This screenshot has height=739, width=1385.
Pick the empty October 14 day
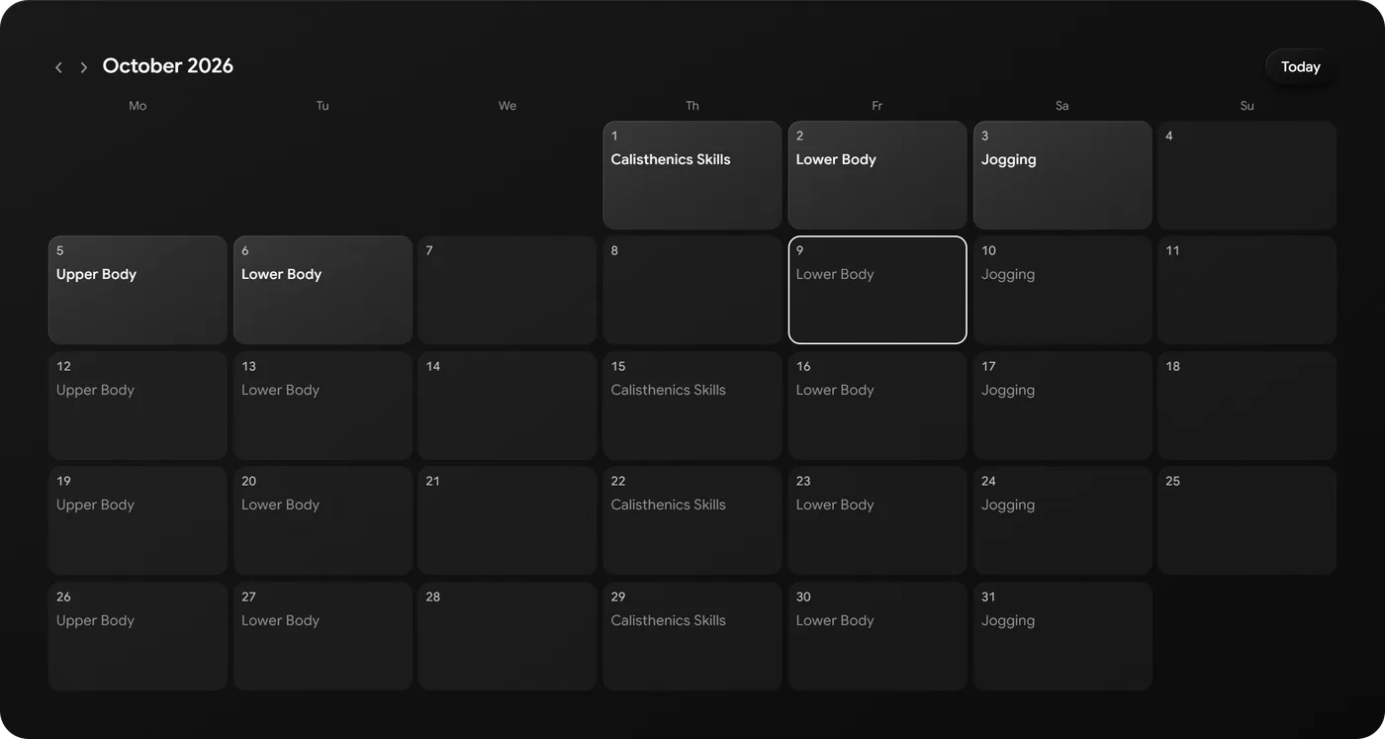pyautogui.click(x=508, y=406)
